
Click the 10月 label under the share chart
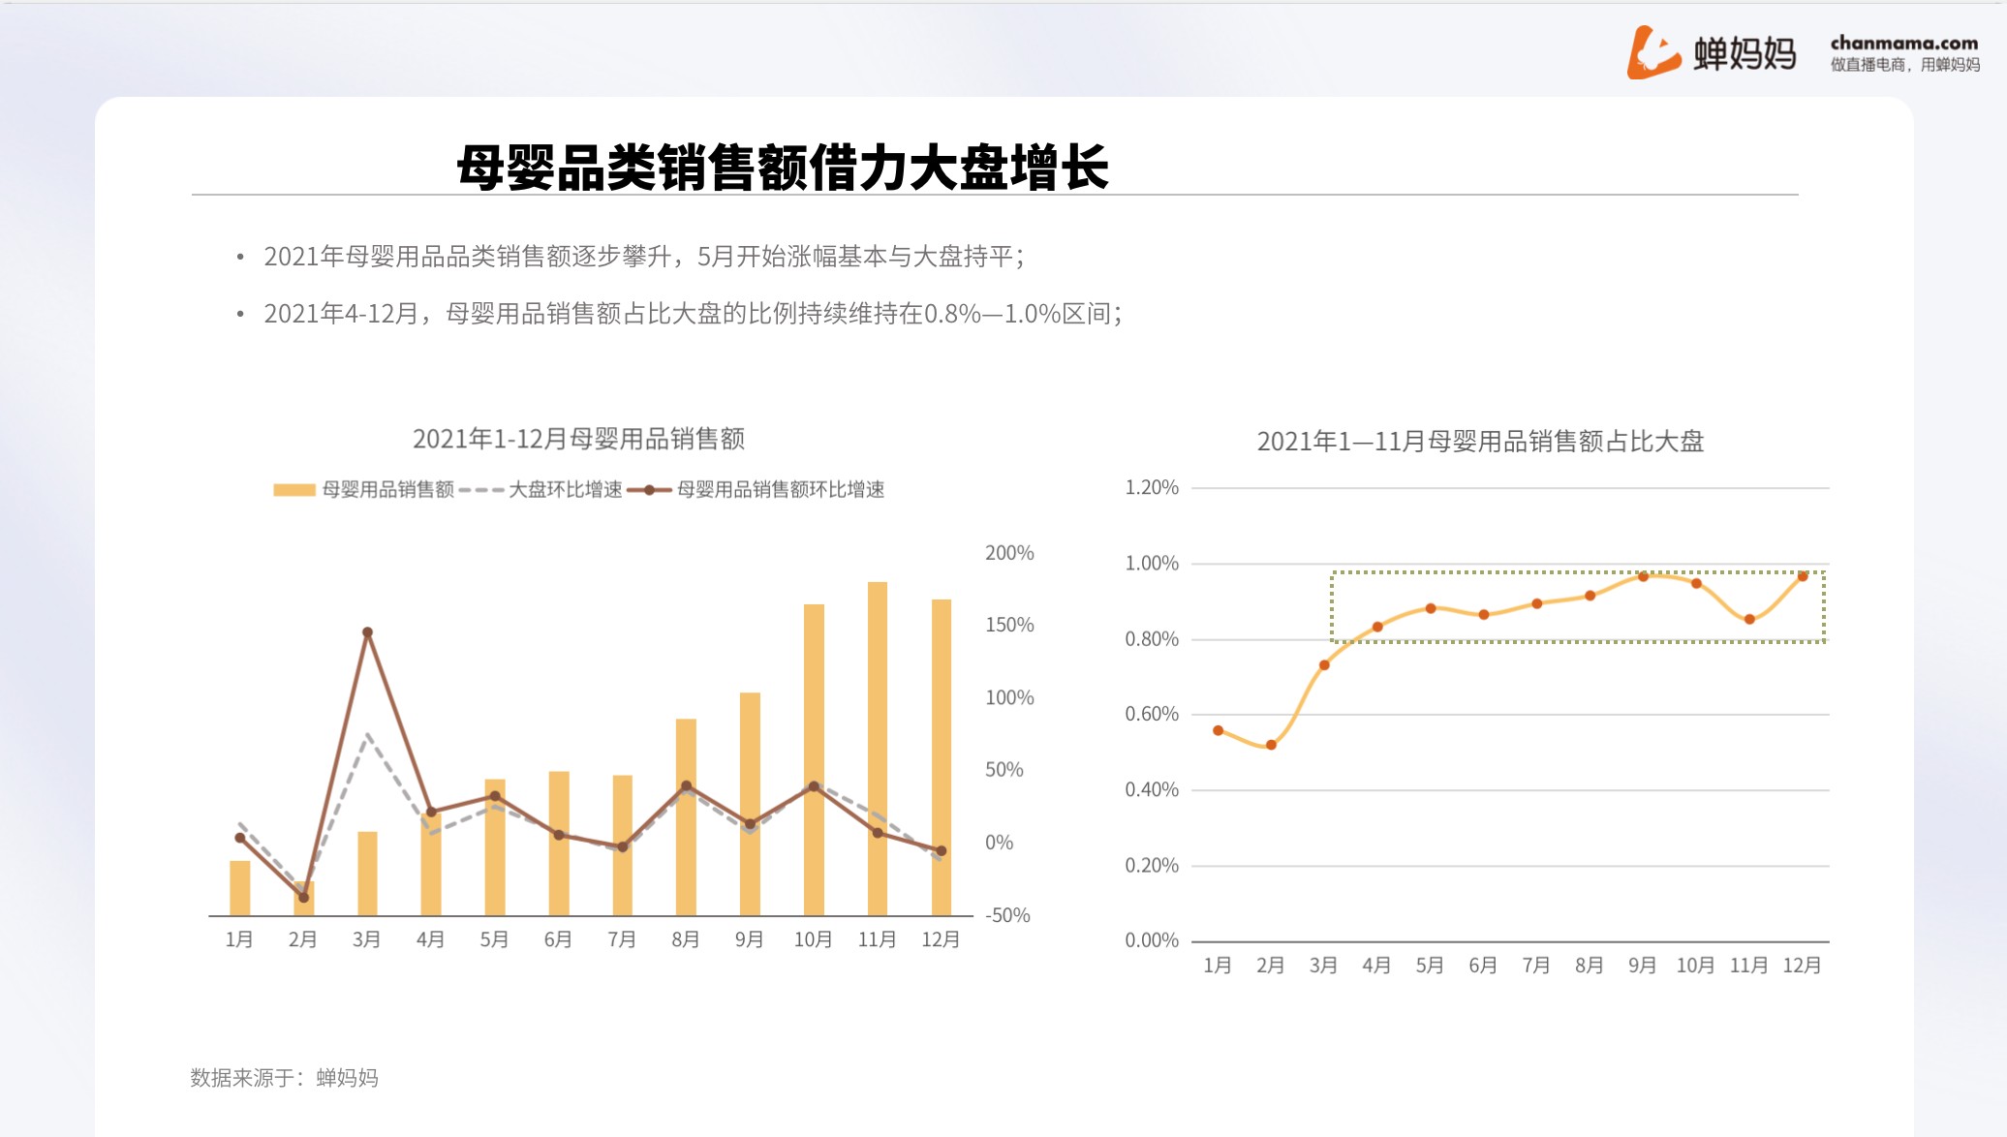point(1696,967)
